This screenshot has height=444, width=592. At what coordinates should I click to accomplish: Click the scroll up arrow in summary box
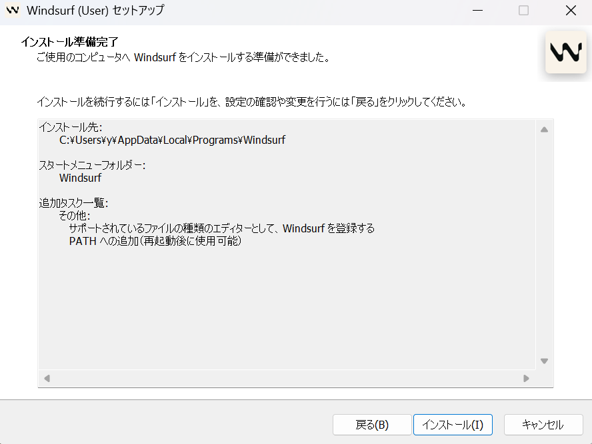544,130
